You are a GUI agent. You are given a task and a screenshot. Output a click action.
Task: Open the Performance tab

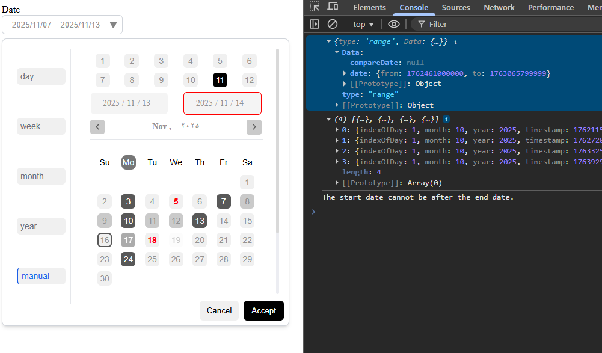coord(550,7)
